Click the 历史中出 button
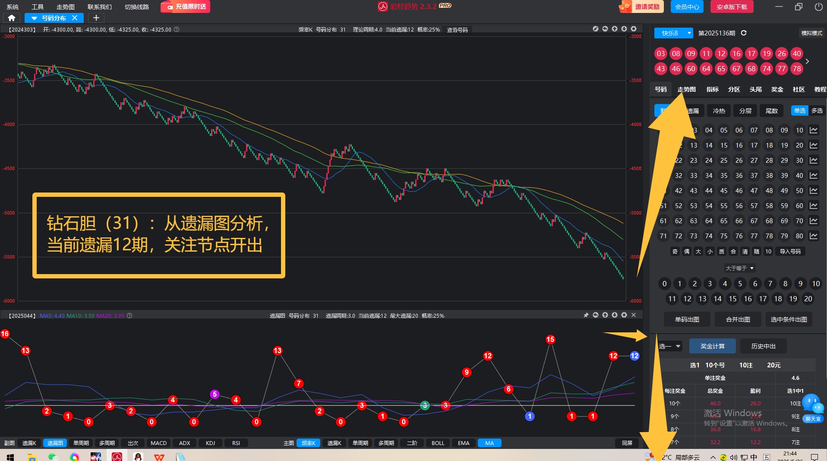Image resolution: width=827 pixels, height=461 pixels. [763, 346]
